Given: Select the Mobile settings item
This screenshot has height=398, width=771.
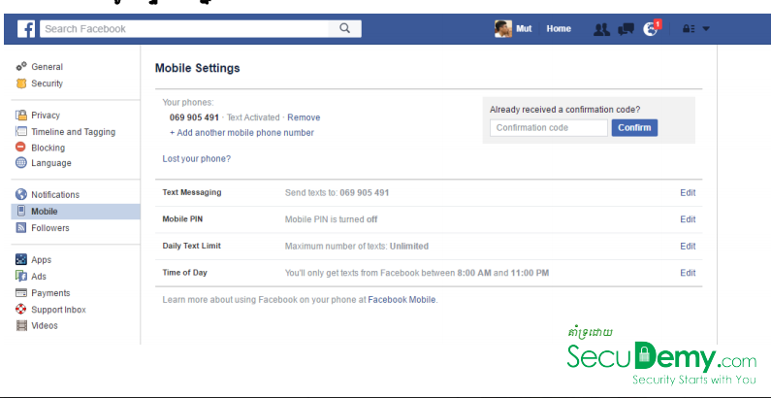Looking at the screenshot, I should click(x=76, y=212).
